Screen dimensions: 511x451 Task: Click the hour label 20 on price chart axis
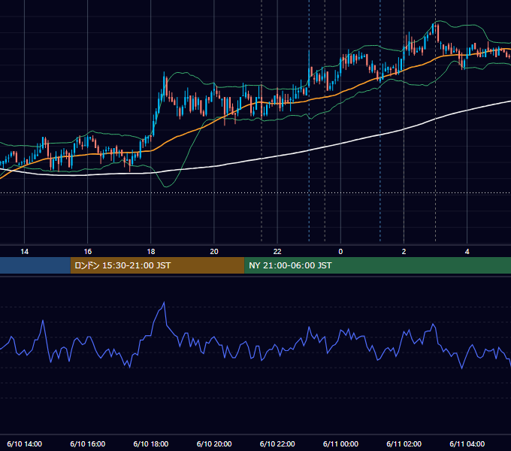pyautogui.click(x=214, y=252)
